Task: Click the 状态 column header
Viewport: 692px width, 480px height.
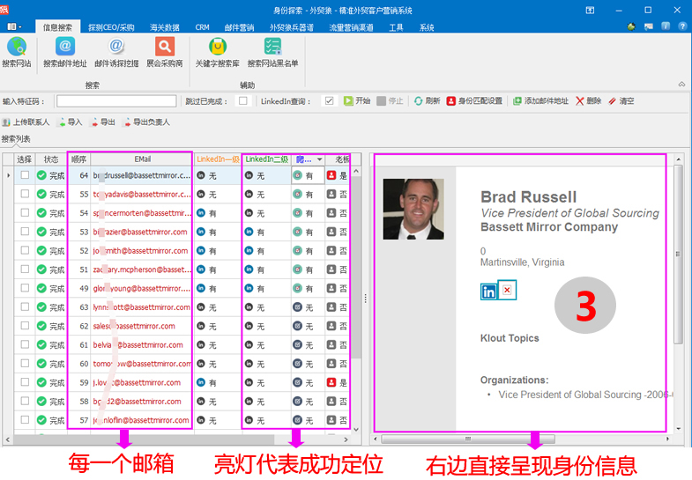Action: (51, 159)
